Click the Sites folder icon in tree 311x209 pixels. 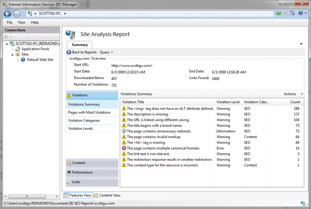(17, 54)
